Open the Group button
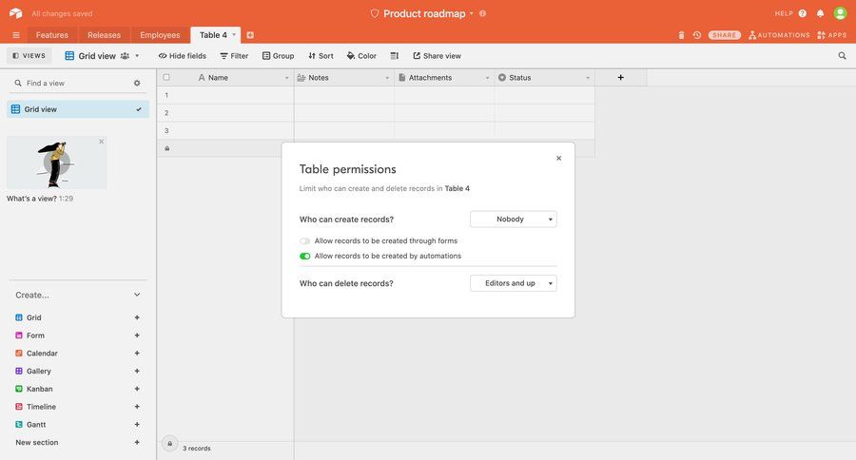 point(279,56)
